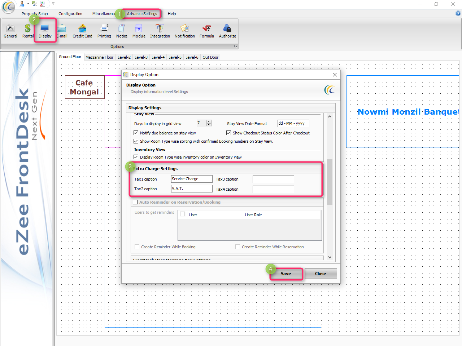This screenshot has width=462, height=346.
Task: Select the Cafe Mongal floor plan block
Action: (x=85, y=87)
